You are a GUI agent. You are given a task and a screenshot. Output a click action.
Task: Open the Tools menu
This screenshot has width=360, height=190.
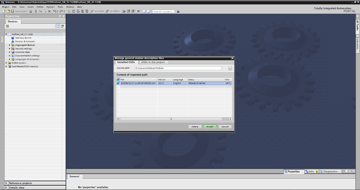[60, 7]
